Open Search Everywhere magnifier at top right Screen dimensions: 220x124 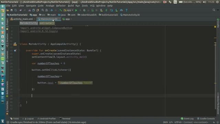(214, 10)
